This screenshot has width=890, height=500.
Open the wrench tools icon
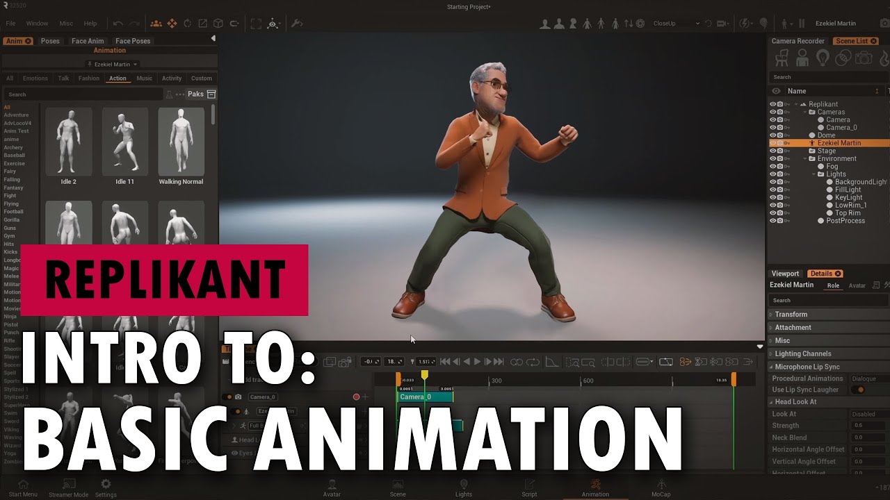[x=296, y=24]
